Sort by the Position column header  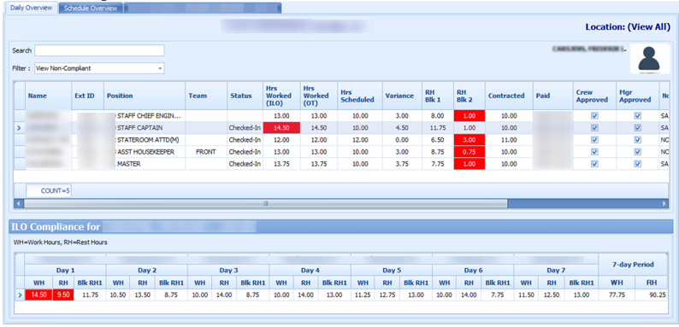145,96
